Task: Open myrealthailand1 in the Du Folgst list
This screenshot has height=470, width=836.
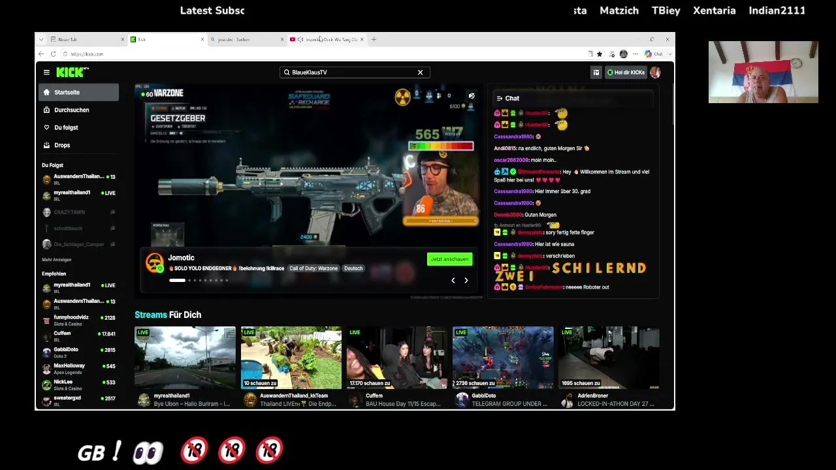Action: click(79, 196)
